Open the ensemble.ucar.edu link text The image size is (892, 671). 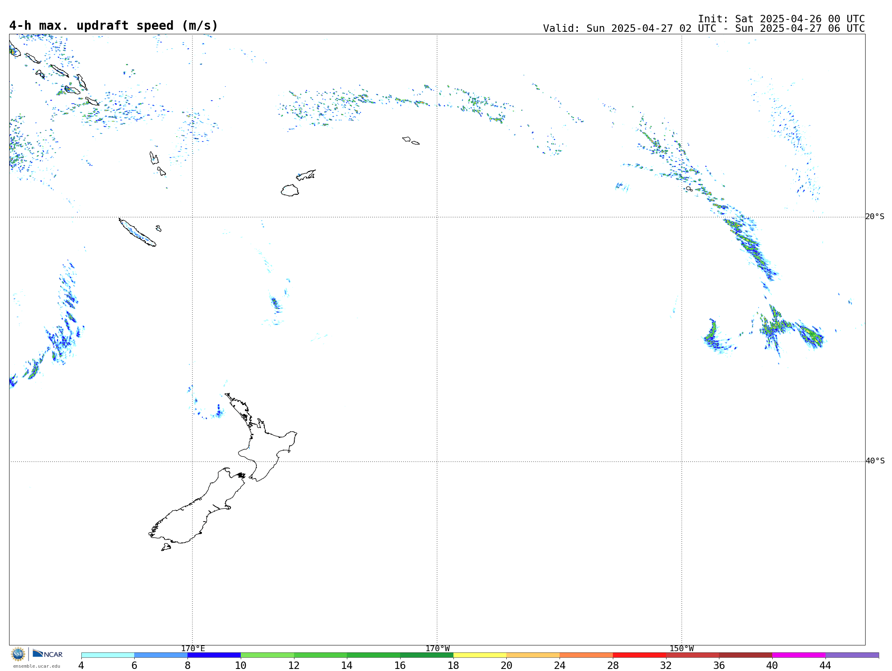[x=36, y=666]
